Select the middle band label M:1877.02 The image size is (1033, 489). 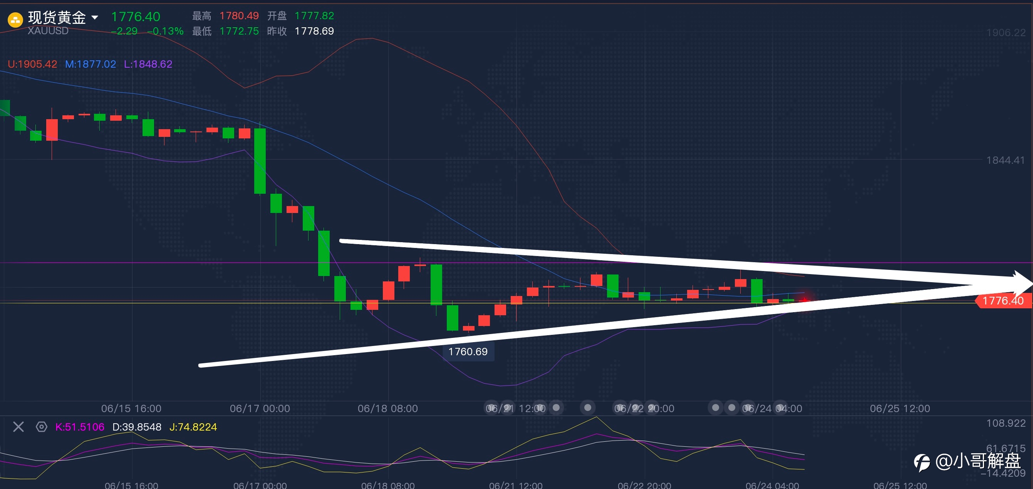click(x=91, y=64)
